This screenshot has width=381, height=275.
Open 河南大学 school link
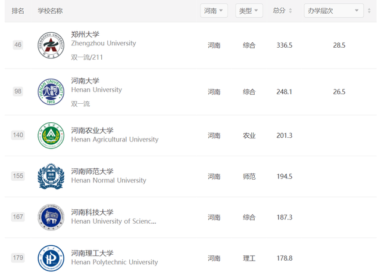click(85, 81)
